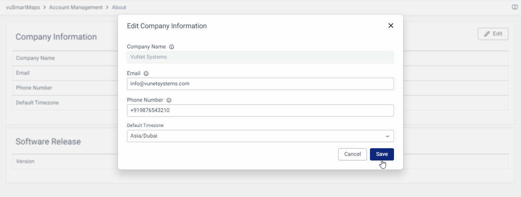This screenshot has height=197, width=521.
Task: Click the info icon beside Company Name label
Action: coord(172,47)
